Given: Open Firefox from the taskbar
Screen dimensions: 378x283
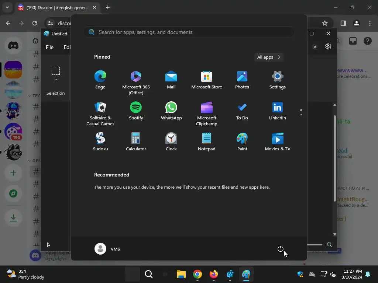Looking at the screenshot, I should click(214, 274).
